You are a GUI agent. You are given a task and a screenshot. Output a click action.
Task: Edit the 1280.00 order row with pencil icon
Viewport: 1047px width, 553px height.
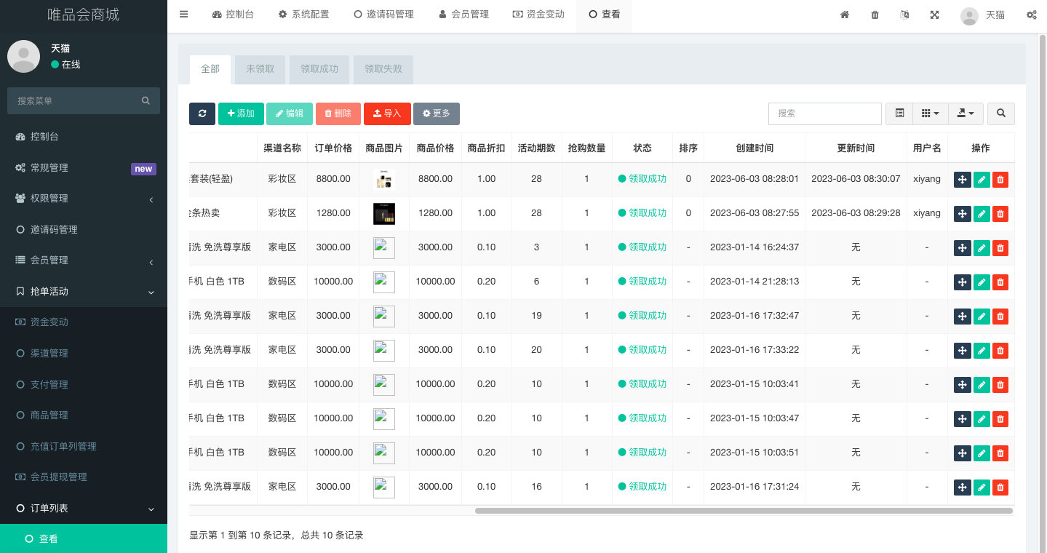tap(982, 214)
